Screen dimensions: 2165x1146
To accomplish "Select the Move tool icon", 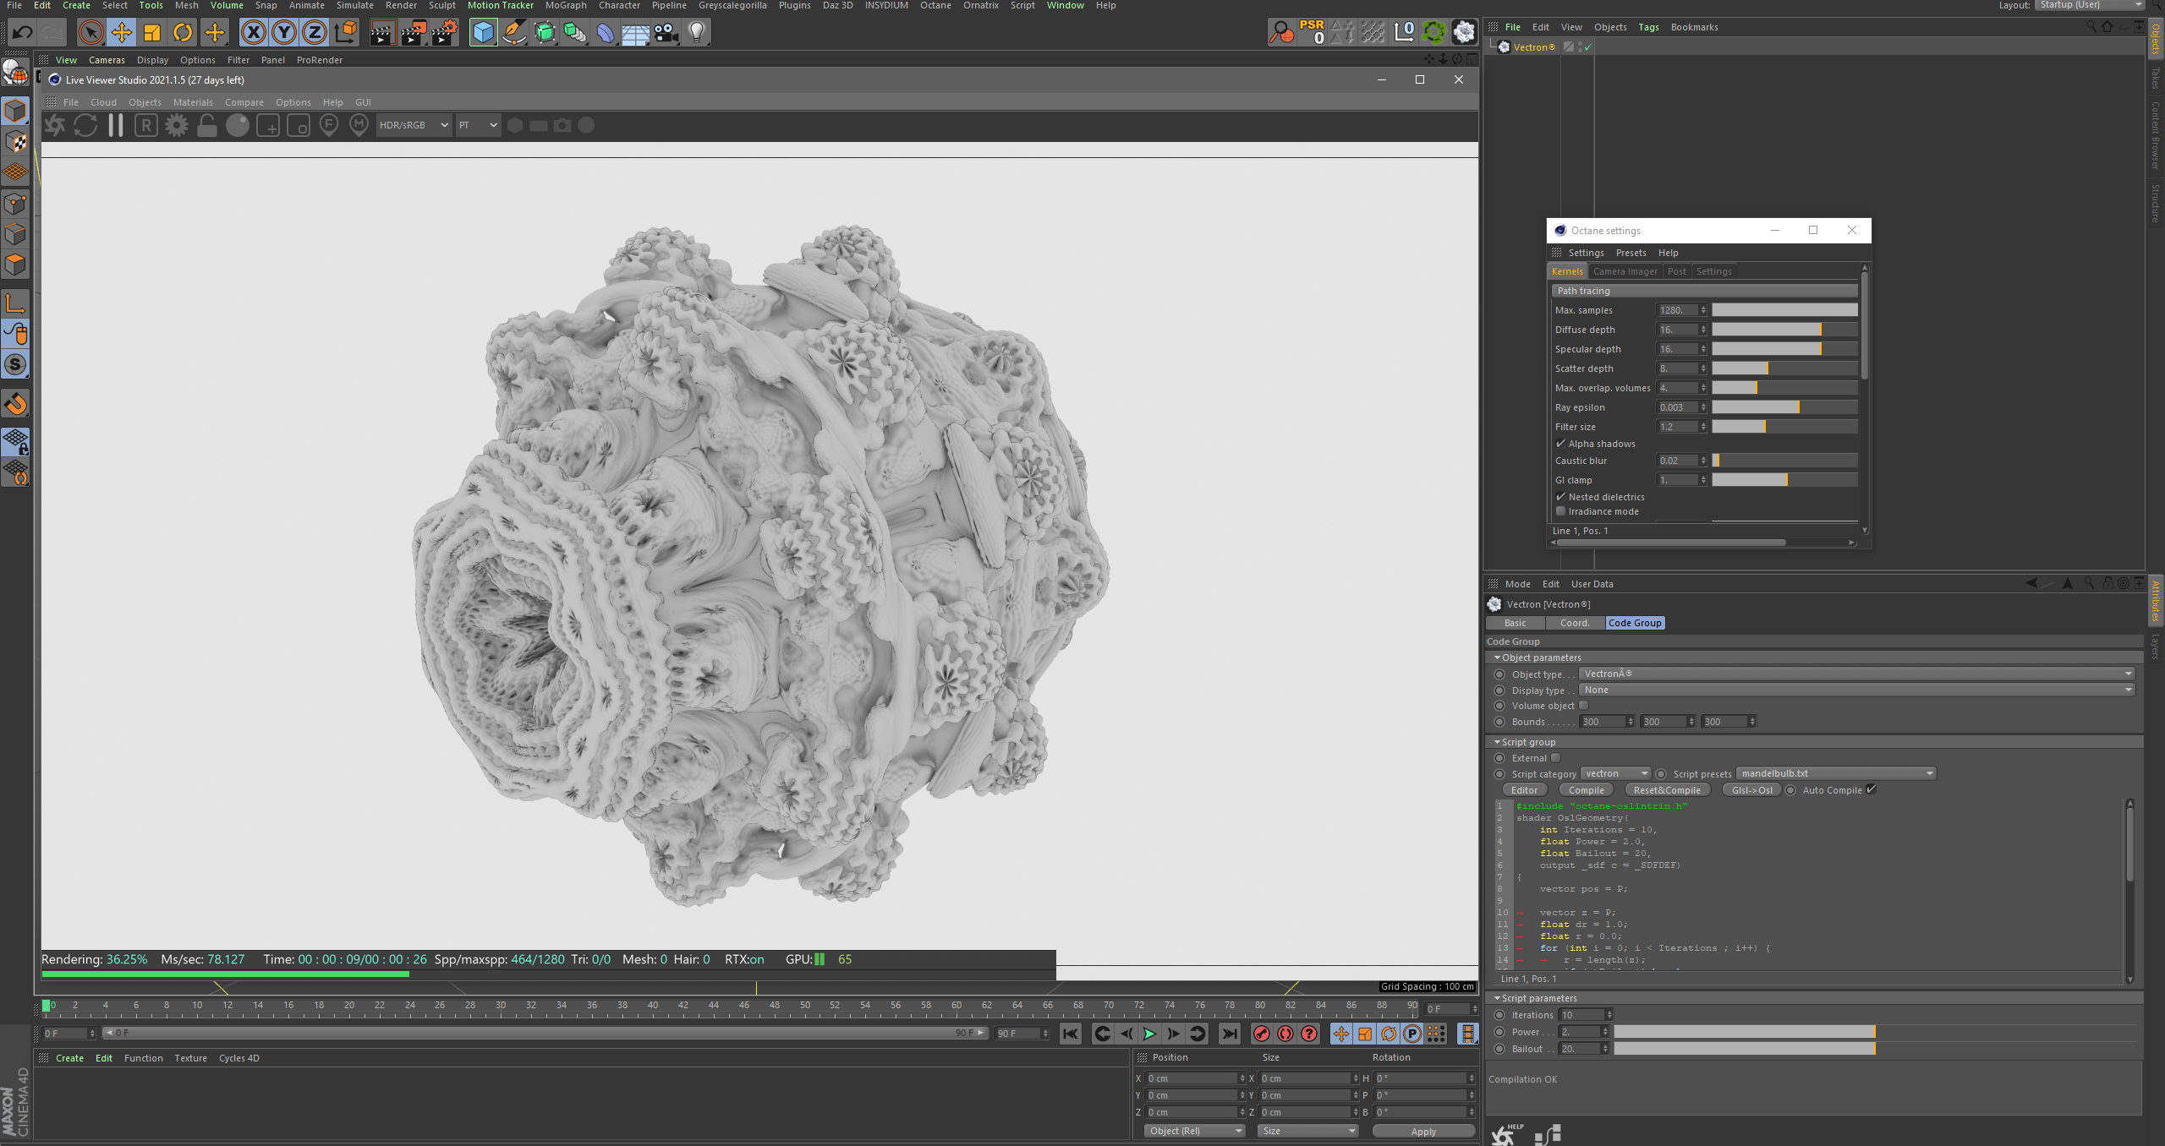I will point(122,33).
